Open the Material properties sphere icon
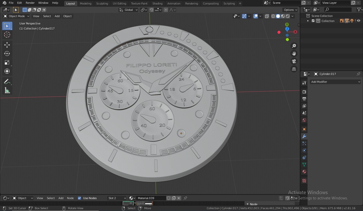 (304, 172)
